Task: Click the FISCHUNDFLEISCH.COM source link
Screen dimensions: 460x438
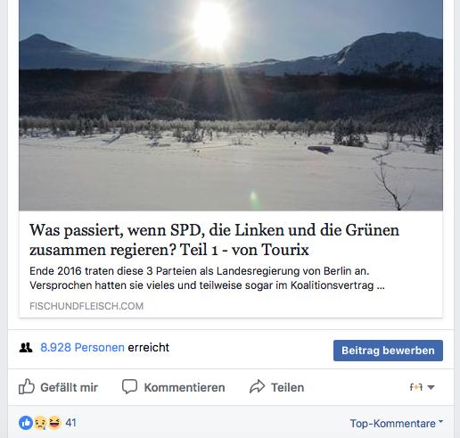Action: click(x=86, y=306)
